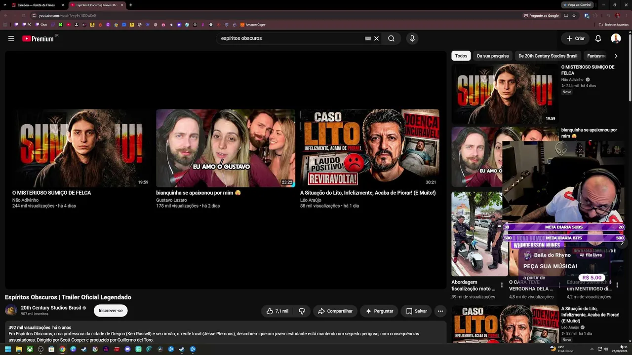
Task: Share the video via Compartilhar
Action: tap(335, 311)
